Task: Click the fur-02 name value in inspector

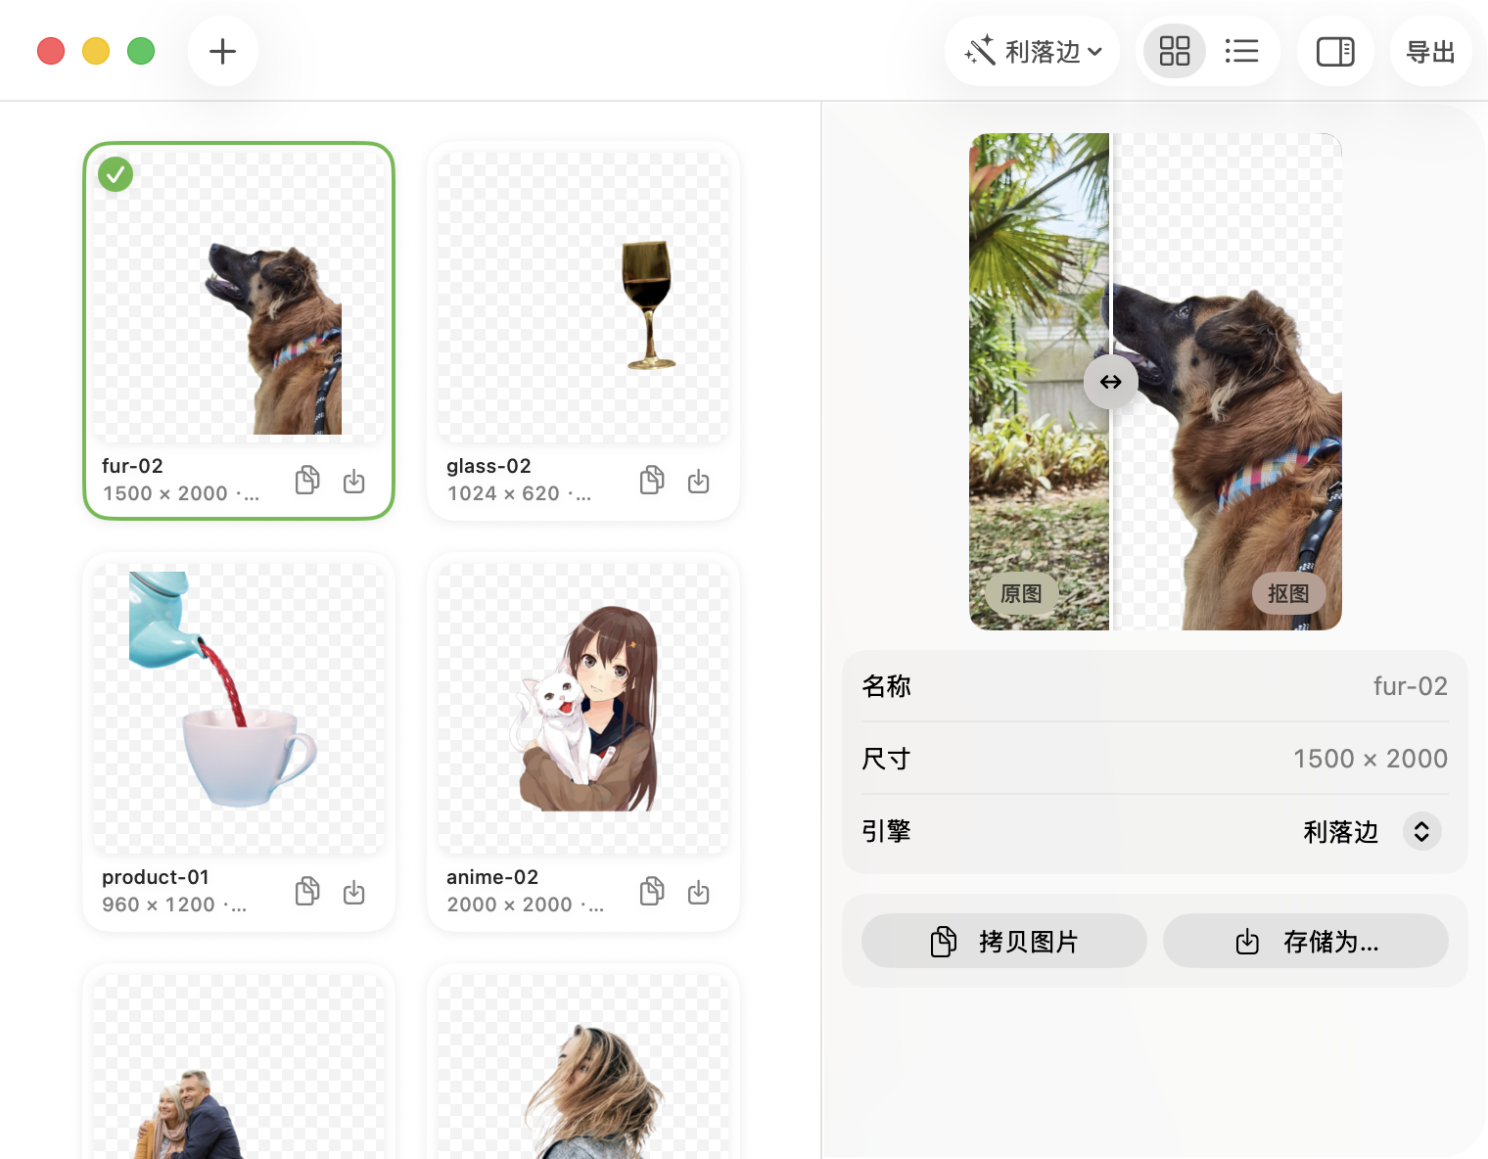Action: [x=1411, y=686]
